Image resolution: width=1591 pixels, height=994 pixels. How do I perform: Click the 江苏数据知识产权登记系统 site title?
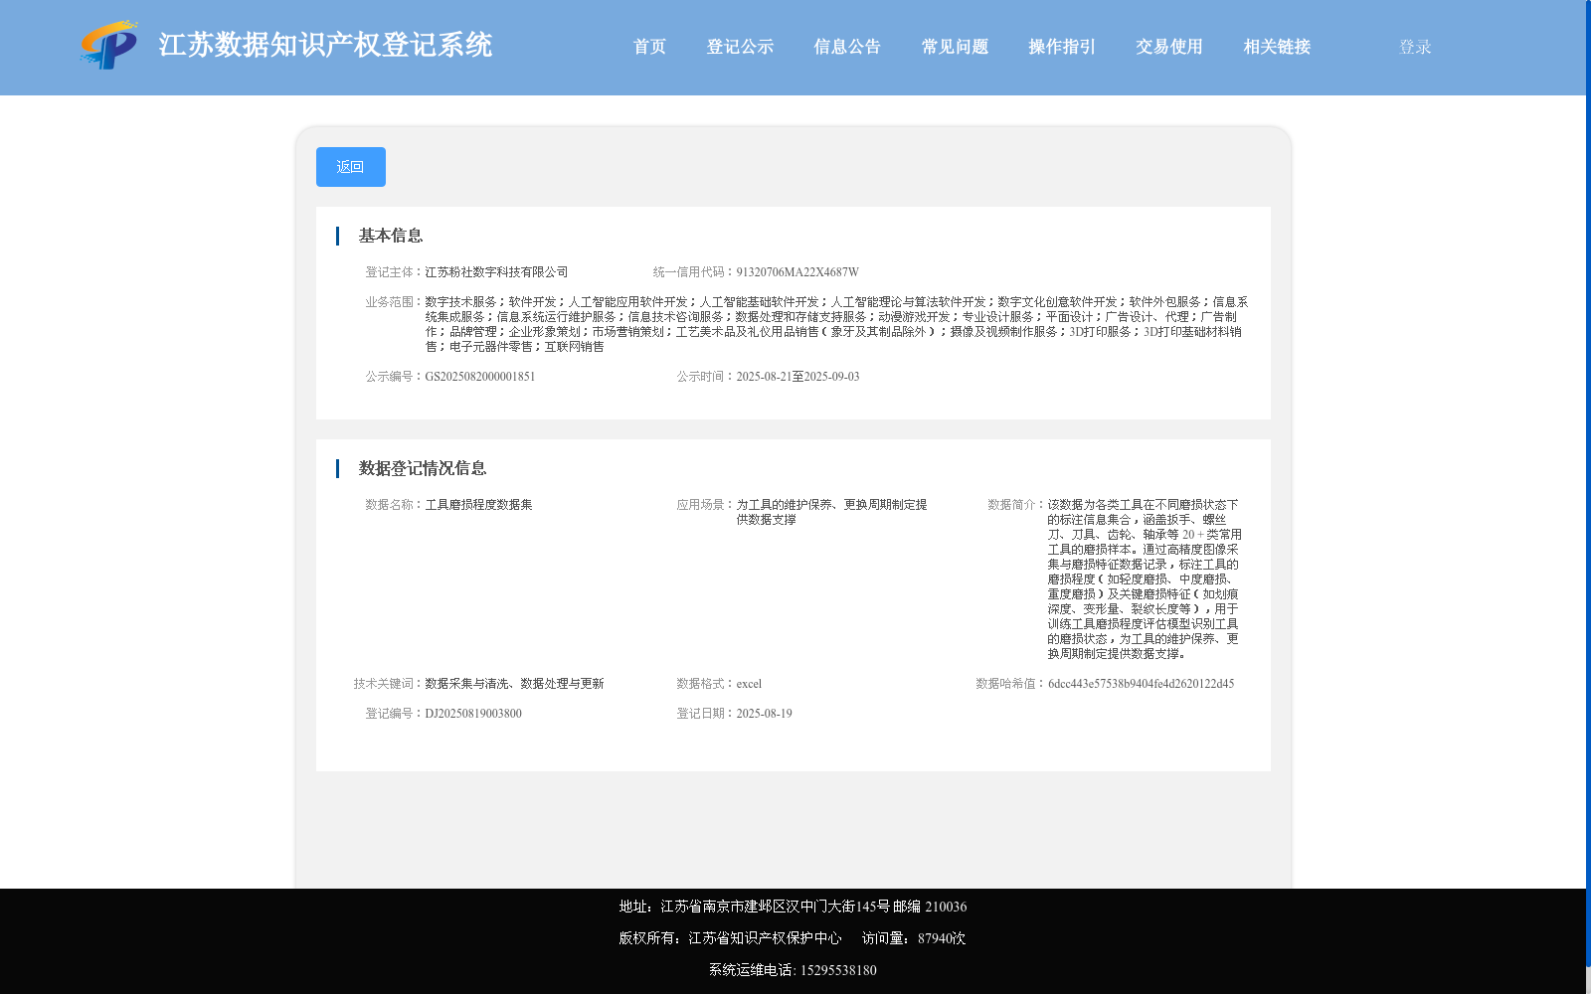coord(325,46)
